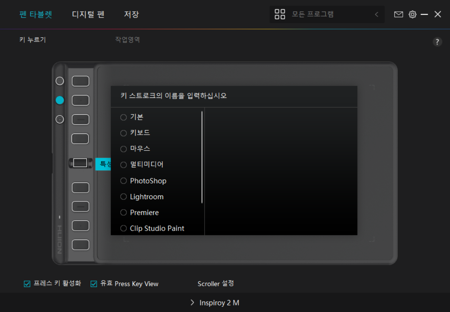The image size is (450, 312).
Task: Uncheck the 프레스 키 활성화 checkbox
Action: 27,284
